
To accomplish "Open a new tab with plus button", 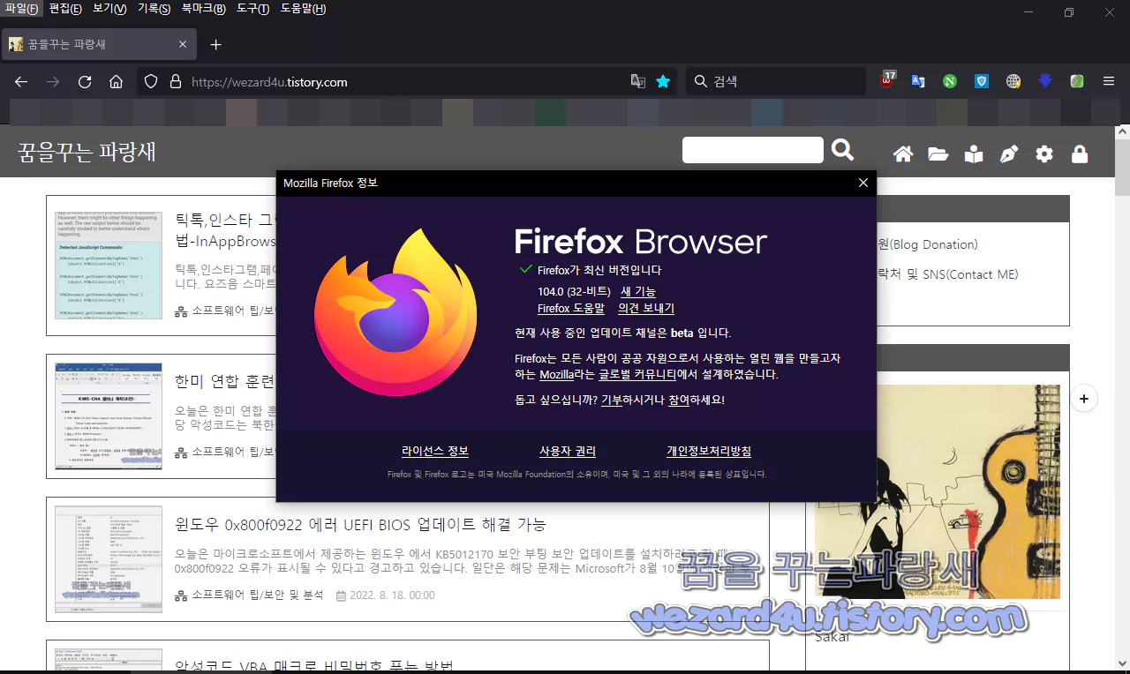I will (216, 44).
